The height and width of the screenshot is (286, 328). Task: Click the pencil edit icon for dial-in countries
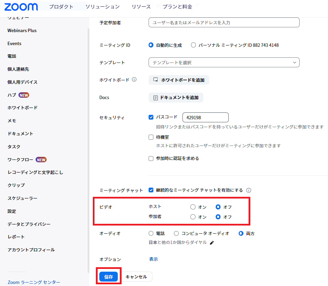(212, 243)
